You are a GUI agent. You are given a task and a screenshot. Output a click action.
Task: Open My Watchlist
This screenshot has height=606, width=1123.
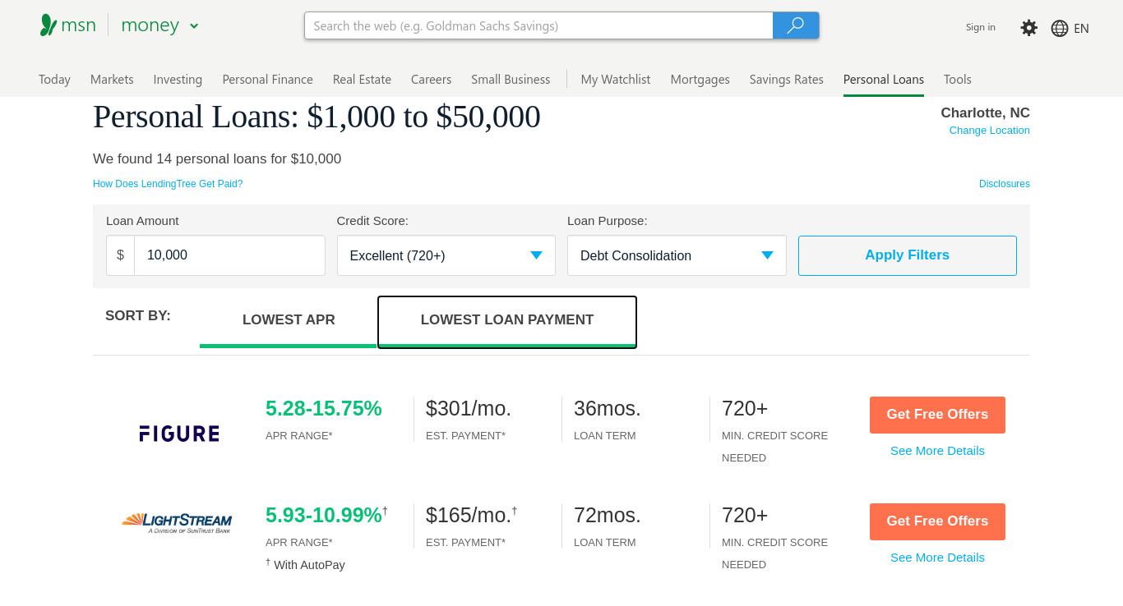point(615,80)
